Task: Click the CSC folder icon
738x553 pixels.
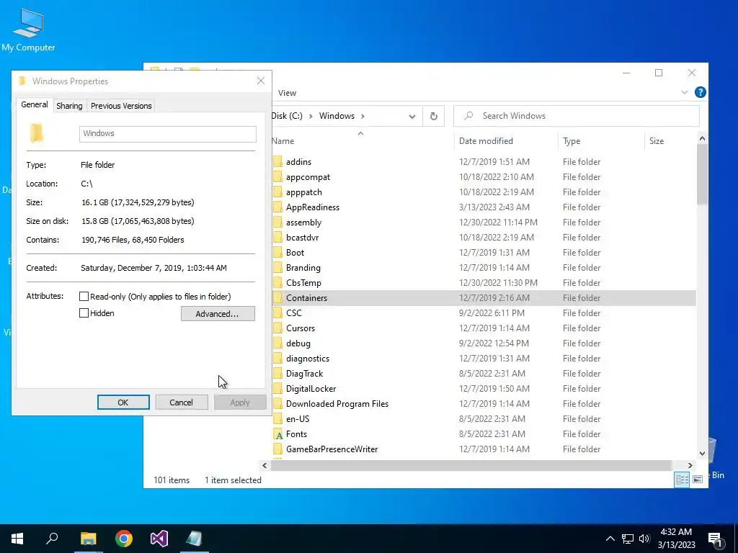Action: point(277,313)
